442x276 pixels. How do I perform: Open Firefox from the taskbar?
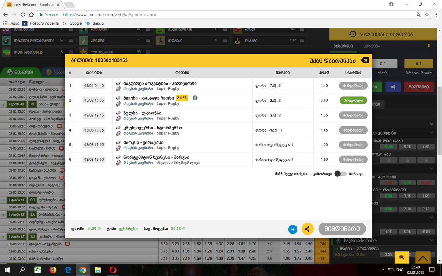click(x=53, y=270)
